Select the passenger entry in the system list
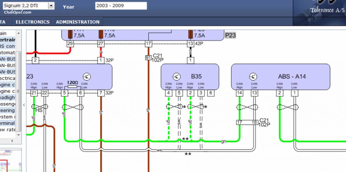 pos(8,104)
